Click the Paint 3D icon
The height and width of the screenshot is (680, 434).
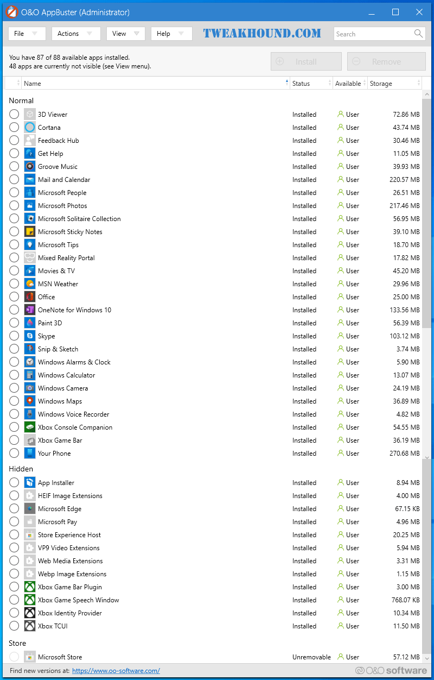(x=30, y=323)
